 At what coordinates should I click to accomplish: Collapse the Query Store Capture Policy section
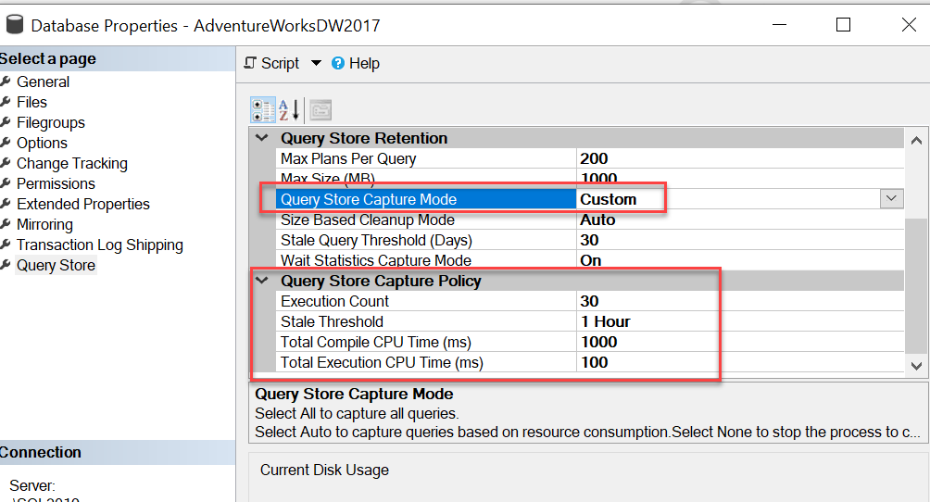tap(262, 280)
